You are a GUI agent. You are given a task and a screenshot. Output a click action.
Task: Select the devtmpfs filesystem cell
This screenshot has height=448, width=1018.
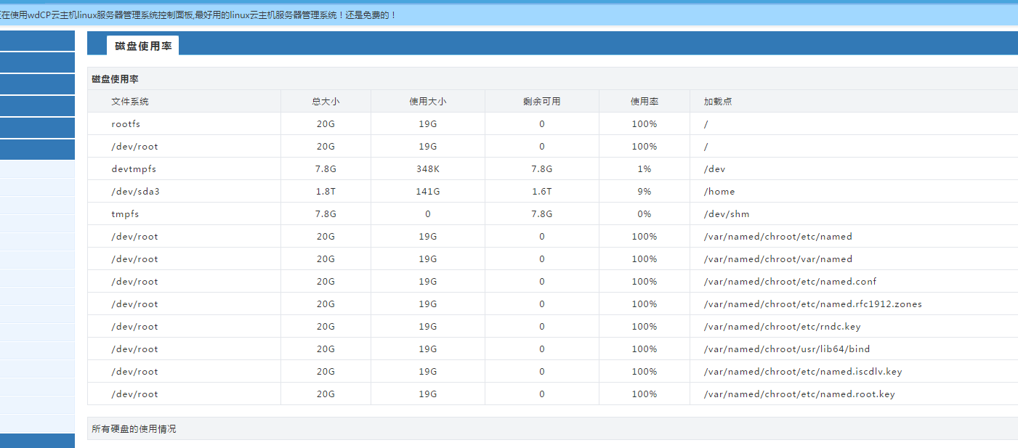(x=134, y=169)
